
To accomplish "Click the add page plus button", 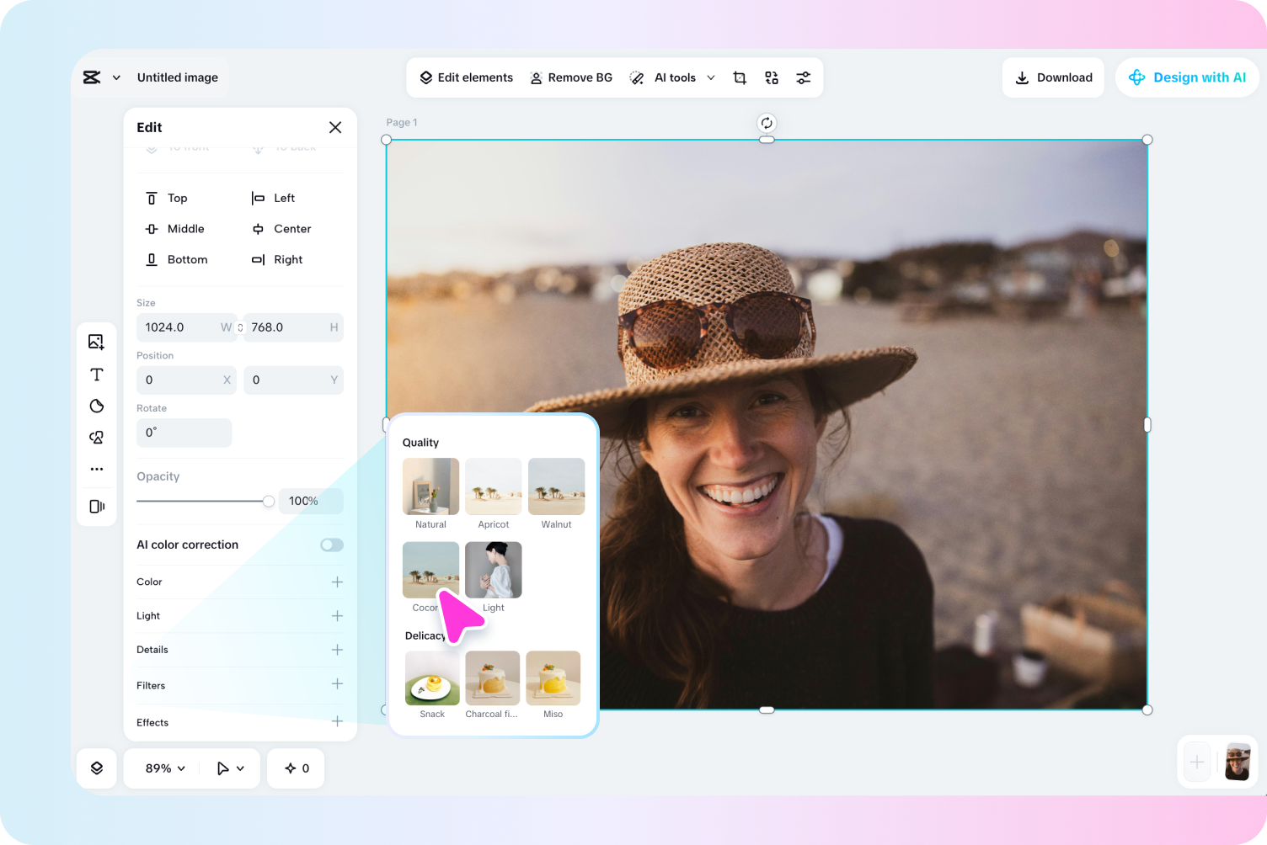I will click(x=1197, y=763).
